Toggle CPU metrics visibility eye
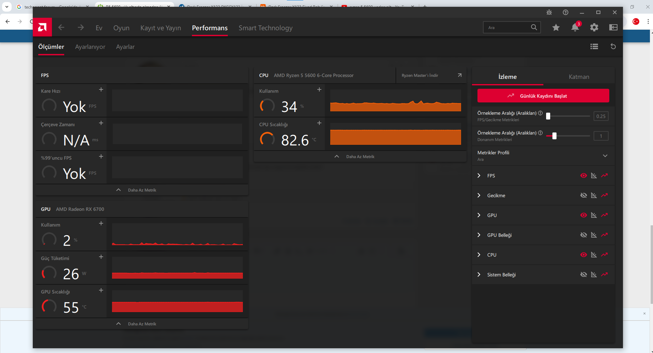 tap(584, 255)
